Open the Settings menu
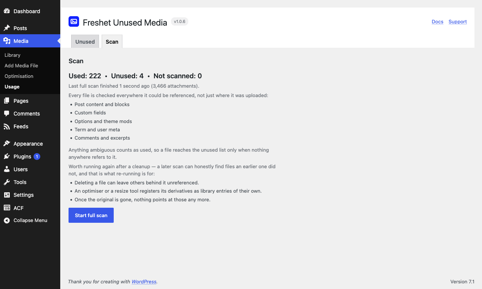The width and height of the screenshot is (482, 289). click(30, 195)
